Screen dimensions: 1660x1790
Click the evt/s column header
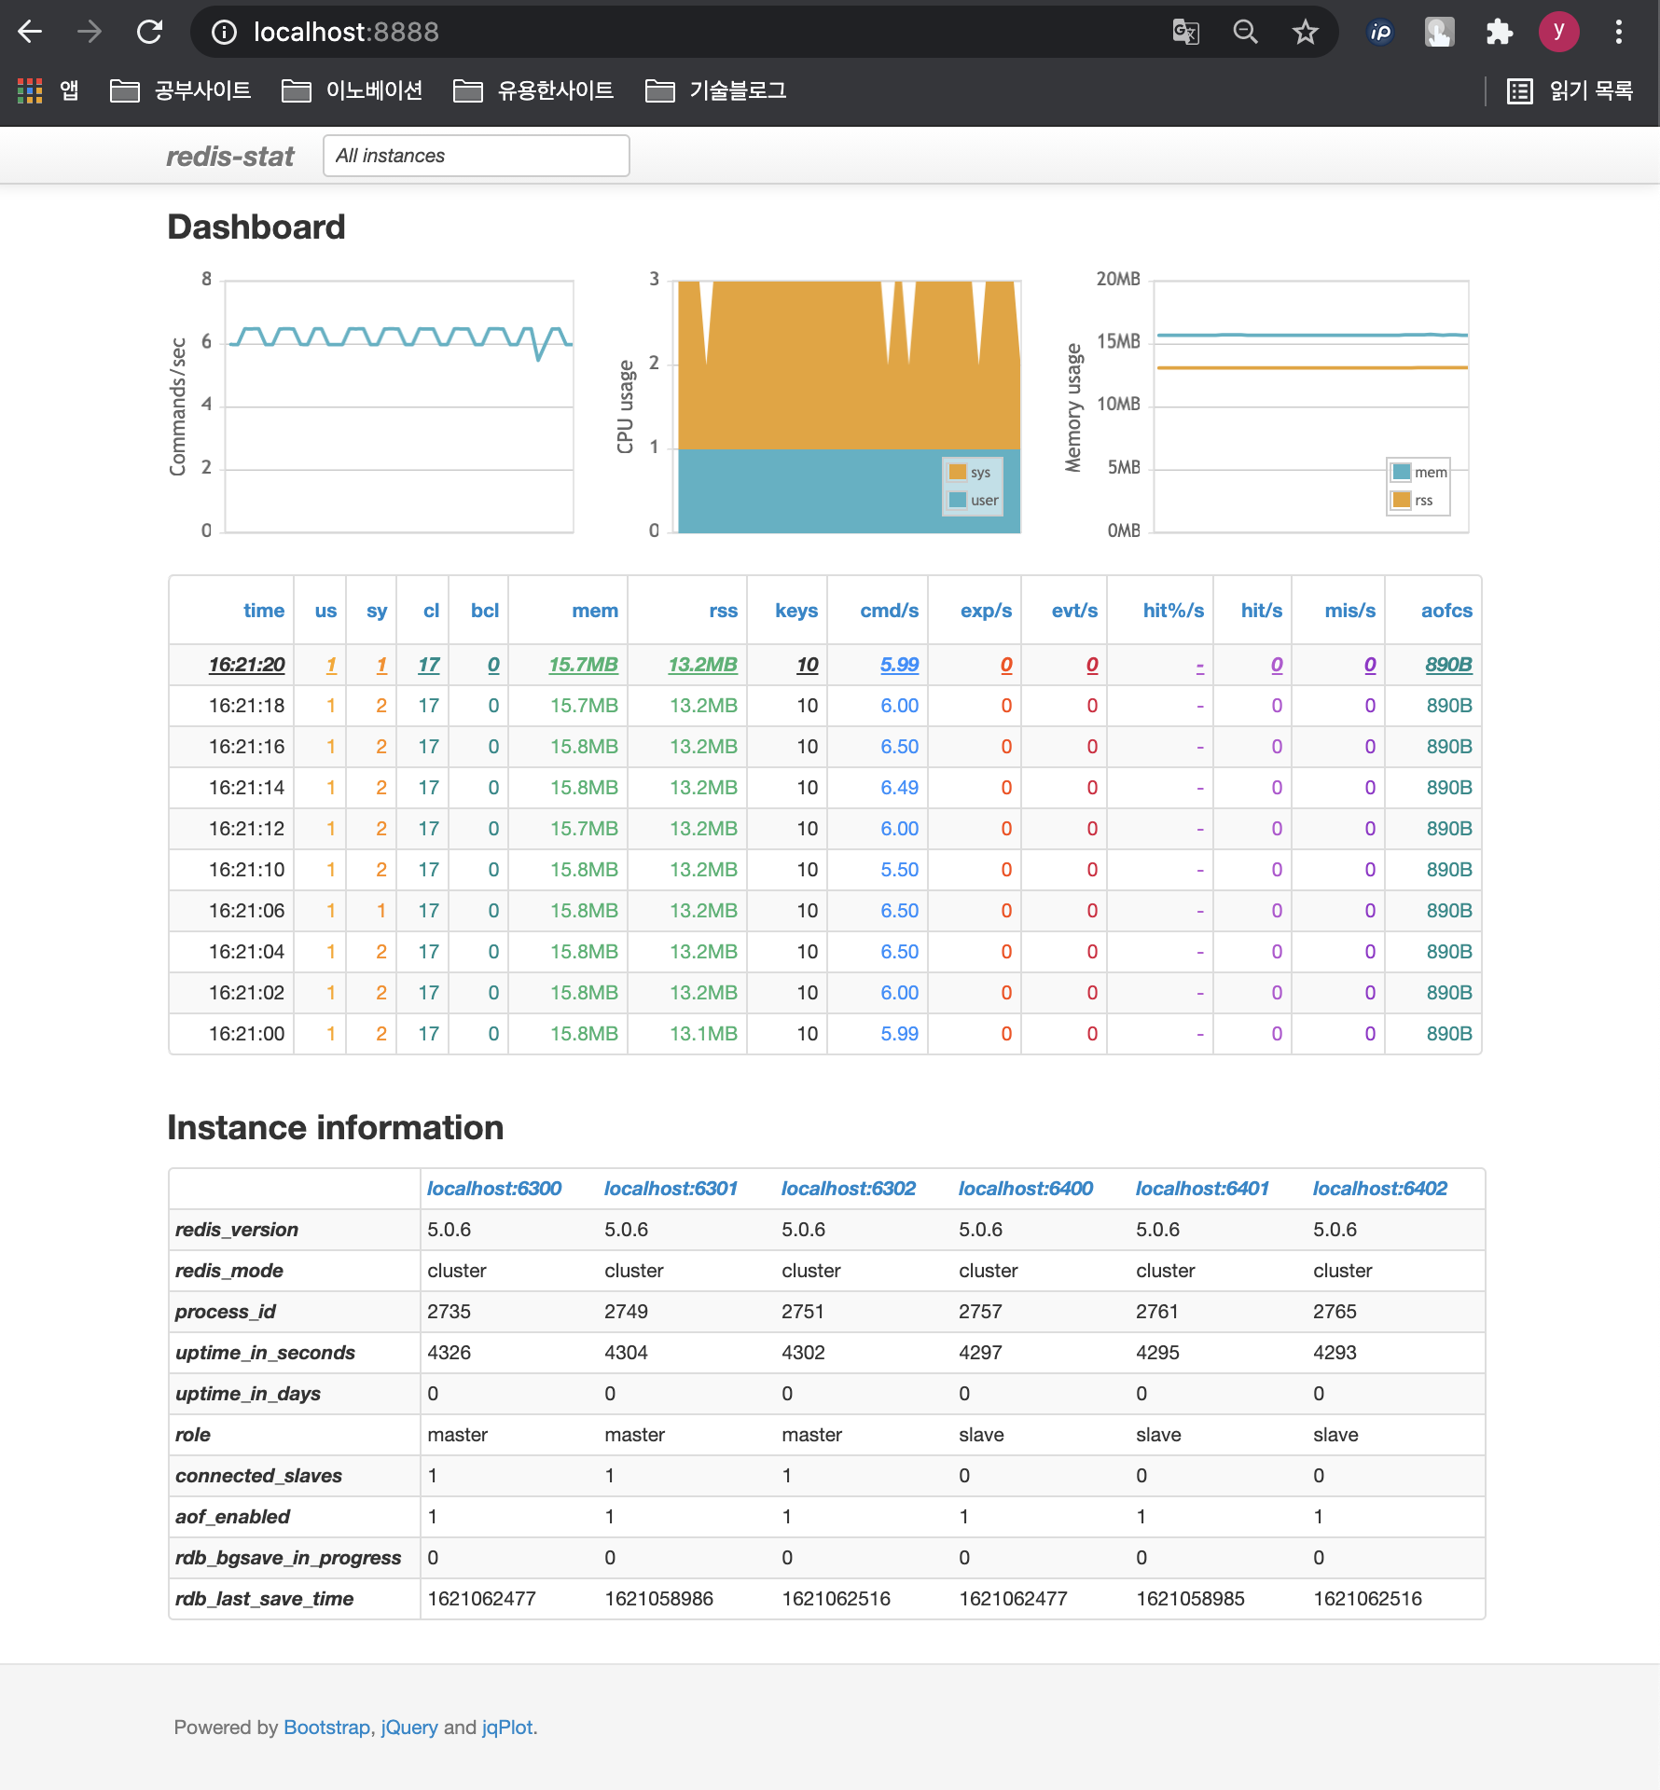click(1074, 610)
